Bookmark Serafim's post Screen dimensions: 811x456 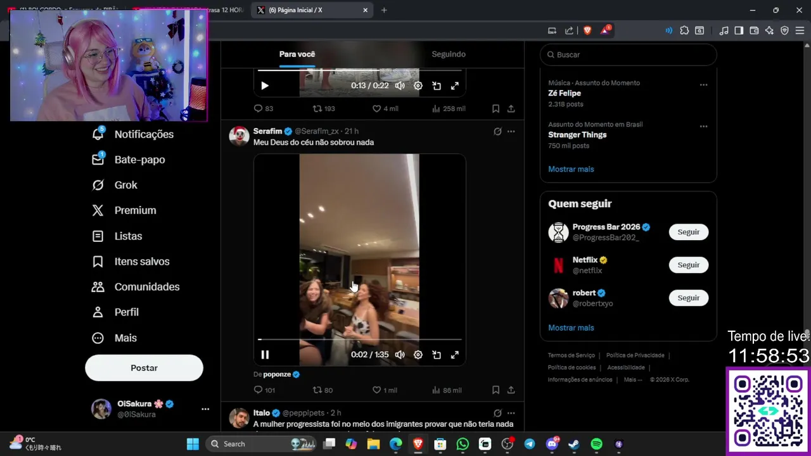(496, 391)
